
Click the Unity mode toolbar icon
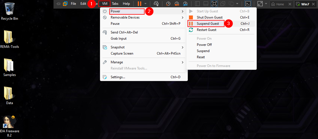point(223,4)
